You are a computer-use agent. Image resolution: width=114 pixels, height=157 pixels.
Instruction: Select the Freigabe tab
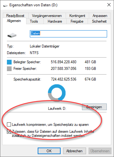point(77,21)
